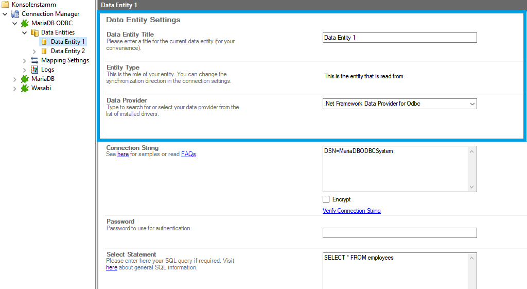
Task: Click into the Password input field
Action: [x=399, y=233]
